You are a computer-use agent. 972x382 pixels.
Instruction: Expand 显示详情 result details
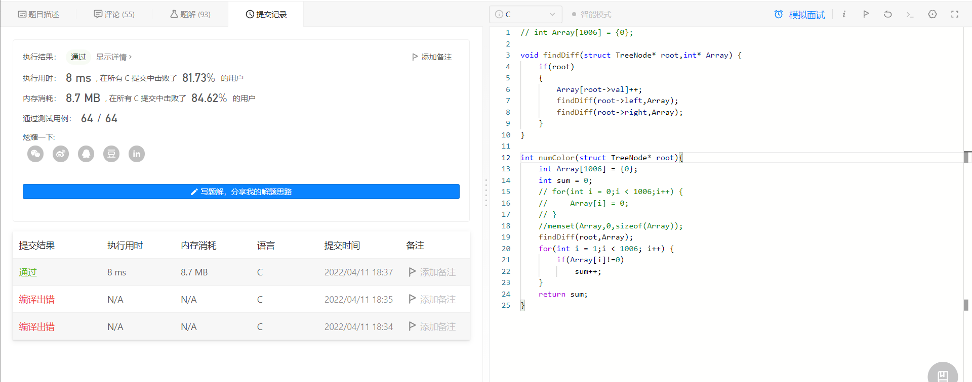click(114, 57)
